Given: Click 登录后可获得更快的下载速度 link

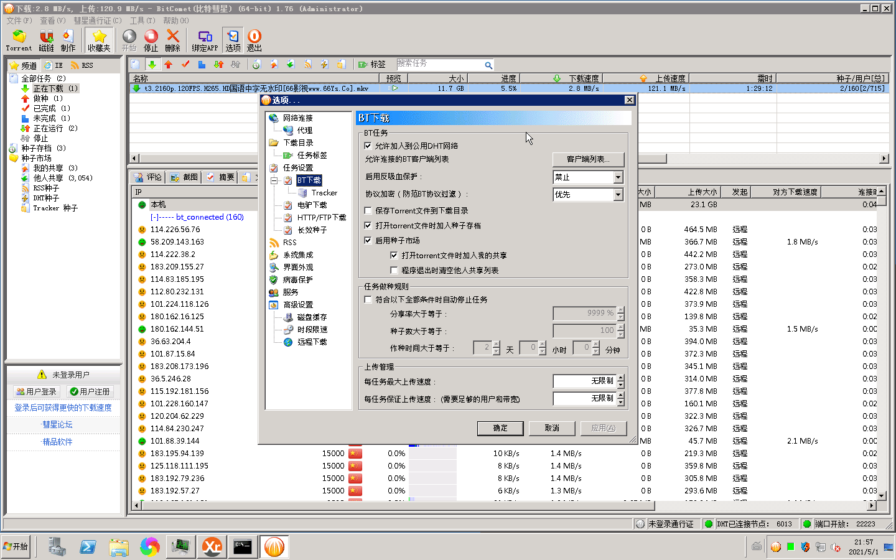Looking at the screenshot, I should coord(63,408).
